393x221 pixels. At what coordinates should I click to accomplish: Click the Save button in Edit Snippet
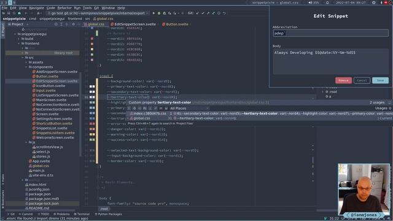[x=380, y=80]
